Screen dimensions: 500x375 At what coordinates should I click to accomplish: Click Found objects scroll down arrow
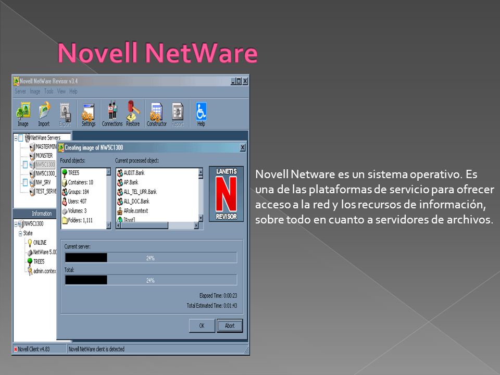tap(108, 225)
